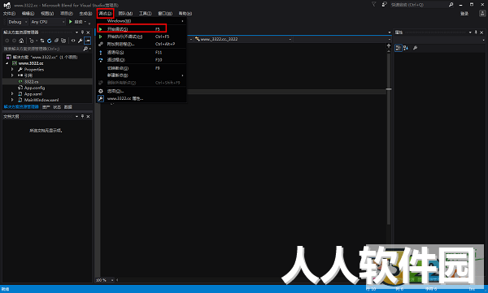Click the wrench icon in the right Properties panel

pos(415,48)
